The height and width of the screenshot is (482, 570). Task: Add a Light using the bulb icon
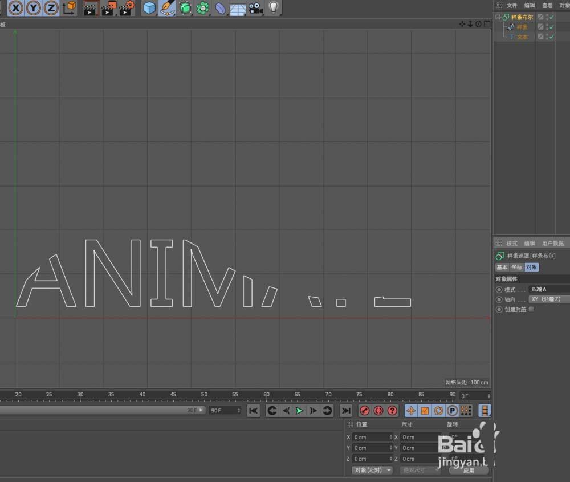point(274,8)
